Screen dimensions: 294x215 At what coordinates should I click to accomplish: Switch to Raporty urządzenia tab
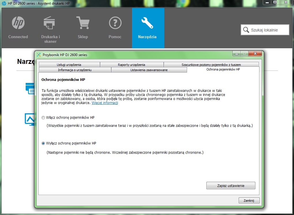click(131, 65)
